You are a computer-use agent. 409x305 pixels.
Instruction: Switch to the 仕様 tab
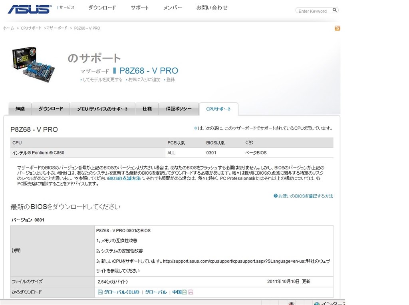point(147,109)
